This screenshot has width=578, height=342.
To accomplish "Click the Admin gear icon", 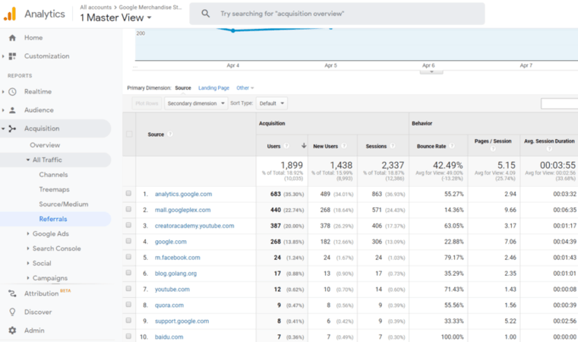I will pos(12,331).
